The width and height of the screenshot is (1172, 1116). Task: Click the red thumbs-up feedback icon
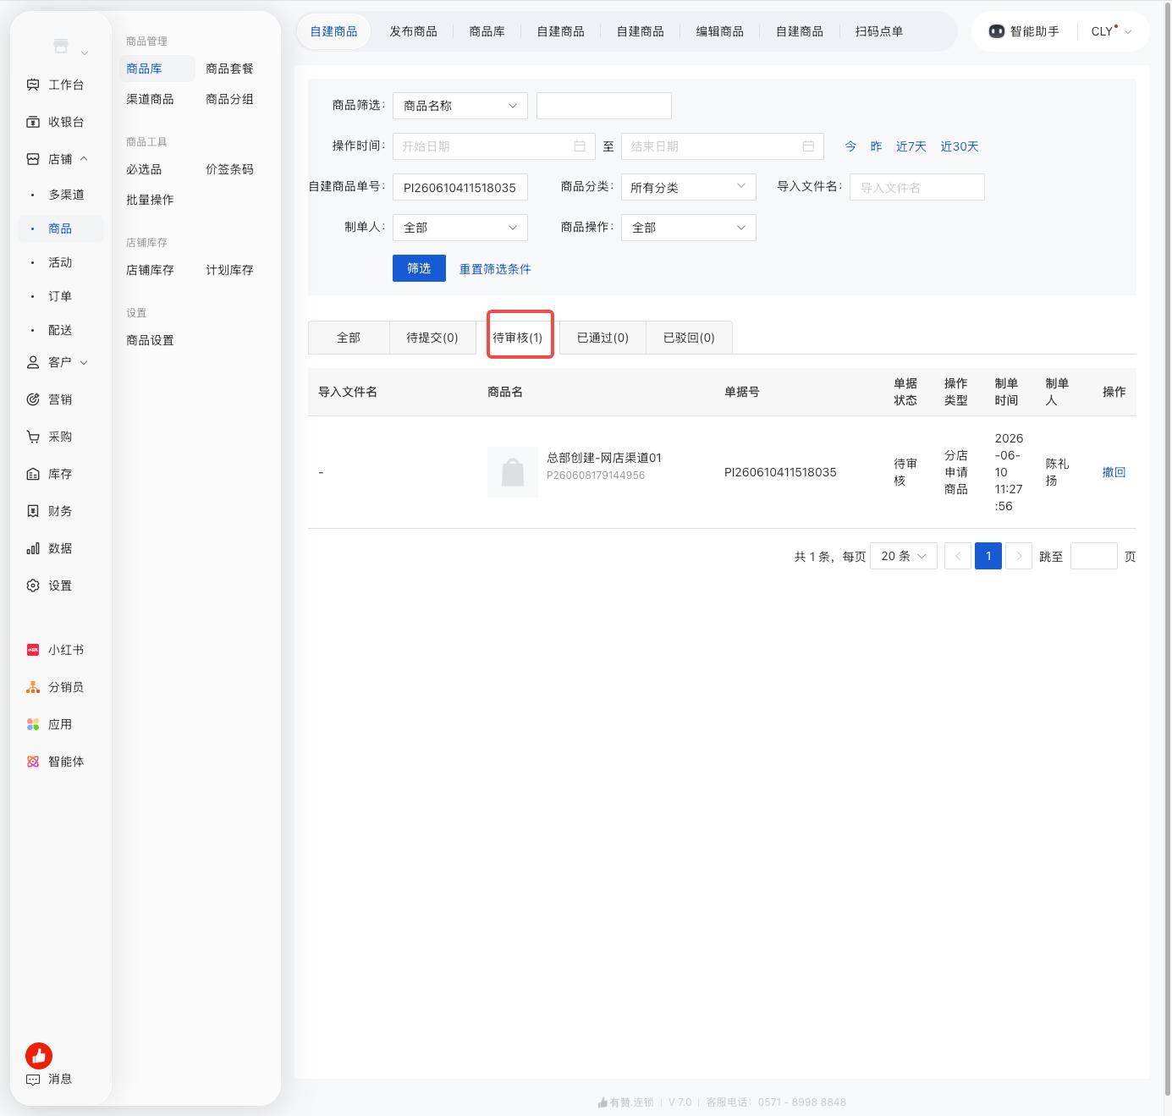click(39, 1055)
